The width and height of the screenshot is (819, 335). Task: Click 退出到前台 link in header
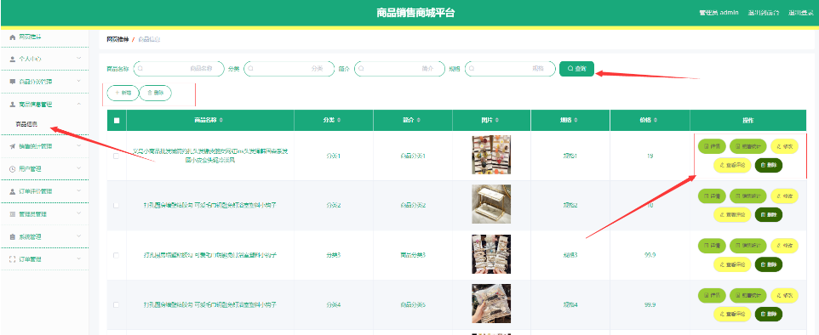[x=764, y=13]
